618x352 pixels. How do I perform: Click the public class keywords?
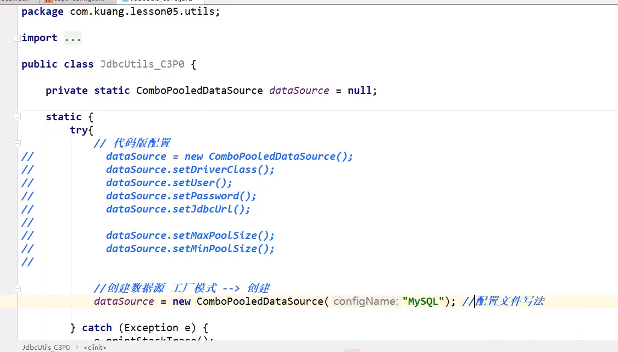(x=58, y=64)
